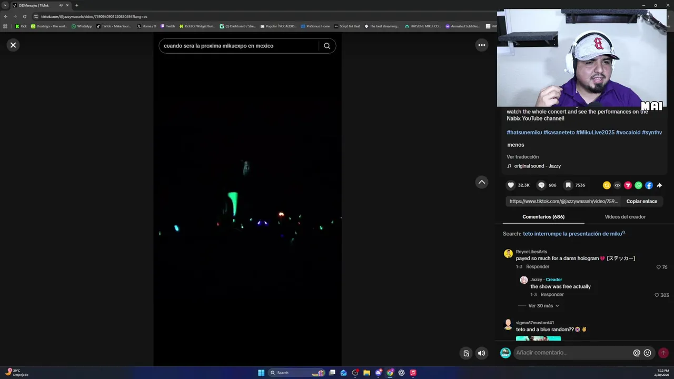Like RoyceLikesArts comment with 76 likes
The height and width of the screenshot is (379, 674).
(659, 267)
